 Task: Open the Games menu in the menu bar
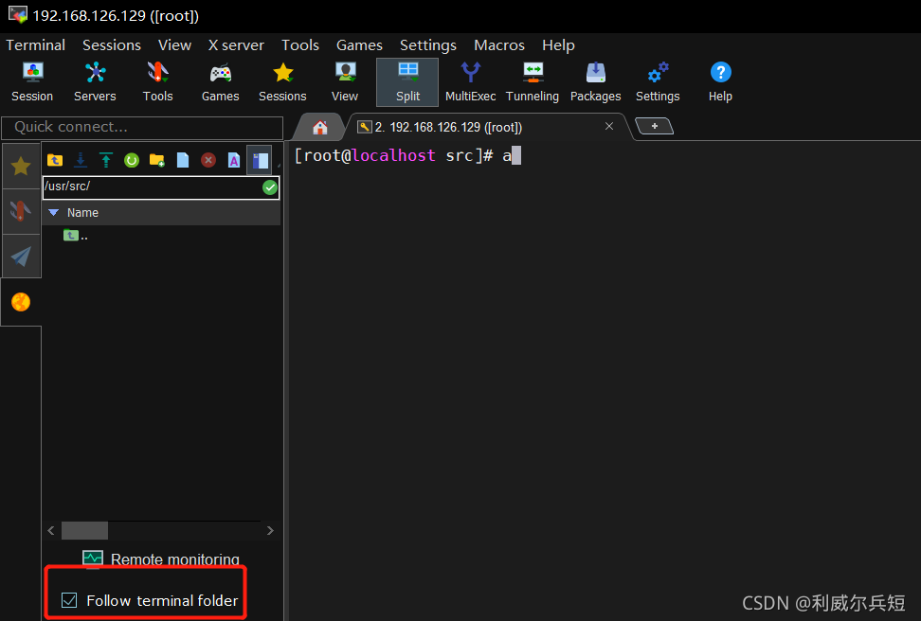359,45
